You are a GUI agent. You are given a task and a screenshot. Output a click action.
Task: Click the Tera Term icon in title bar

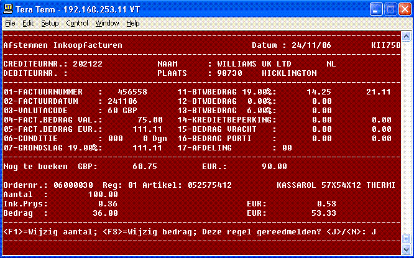pyautogui.click(x=8, y=9)
